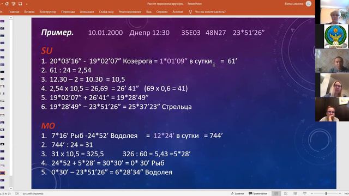Open the Слайд-шоу tab
Viewport: 349px width, 196px height.
(106, 12)
